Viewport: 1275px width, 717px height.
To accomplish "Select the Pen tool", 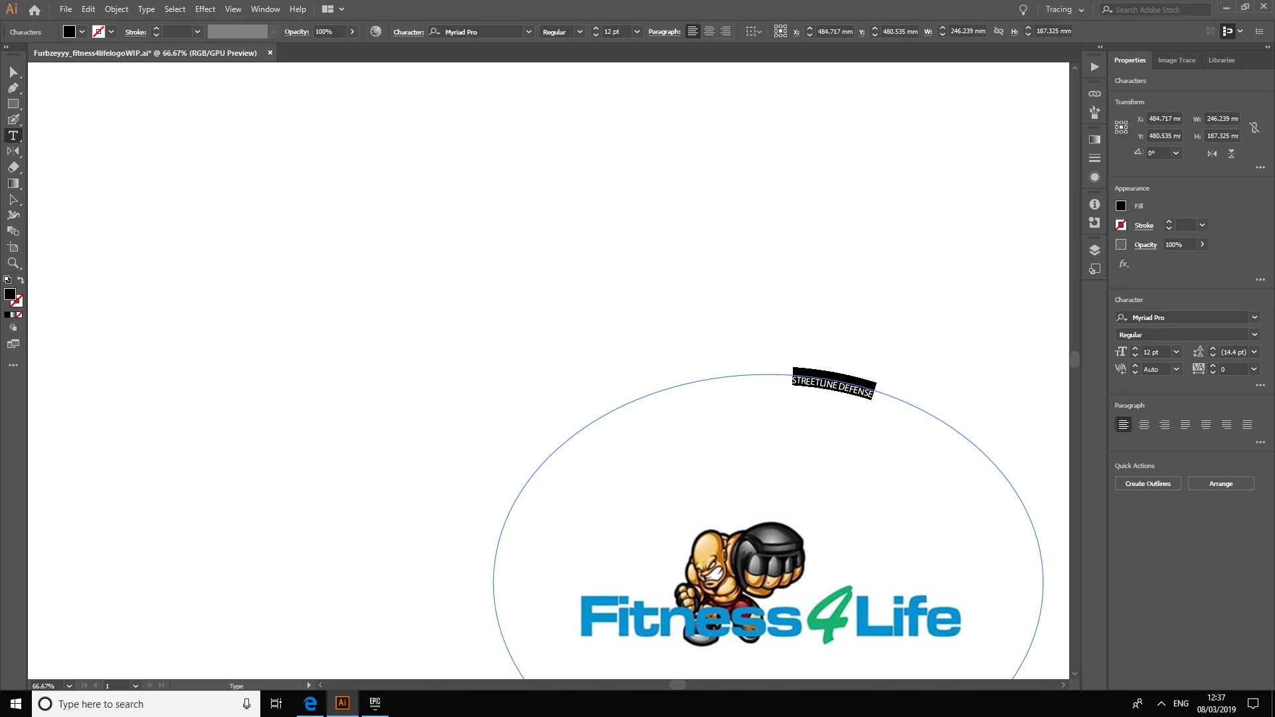I will point(13,88).
